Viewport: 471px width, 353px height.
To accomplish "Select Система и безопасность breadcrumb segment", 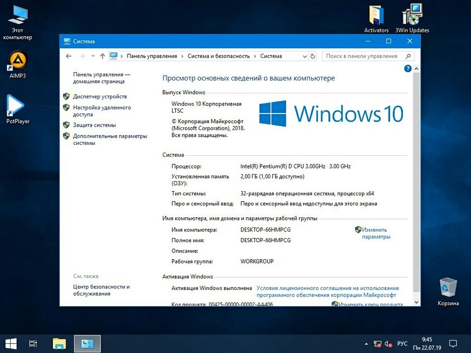I will 219,56.
